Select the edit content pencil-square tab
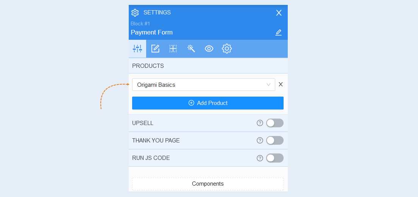This screenshot has width=418, height=197. tap(155, 48)
